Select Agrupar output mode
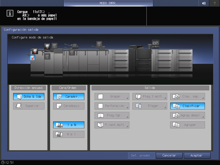The width and height of the screenshot is (220, 165). 188,125
